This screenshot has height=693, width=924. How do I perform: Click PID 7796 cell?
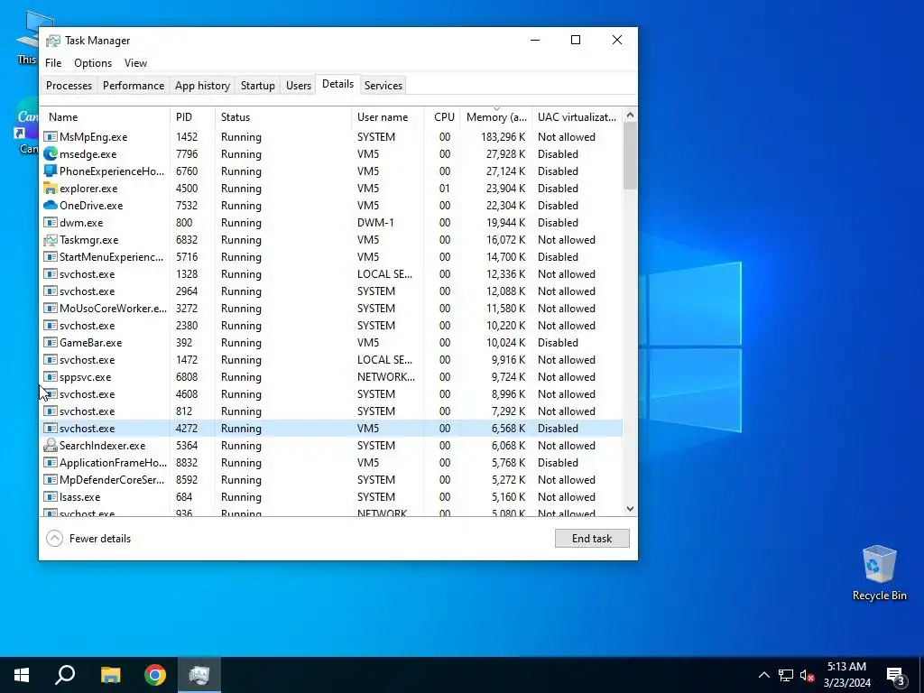click(x=187, y=153)
